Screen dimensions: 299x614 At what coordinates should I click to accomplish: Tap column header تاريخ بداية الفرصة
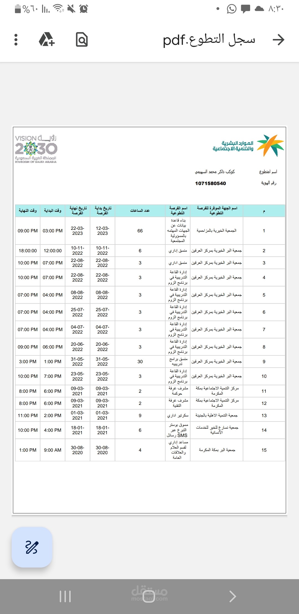click(x=102, y=210)
